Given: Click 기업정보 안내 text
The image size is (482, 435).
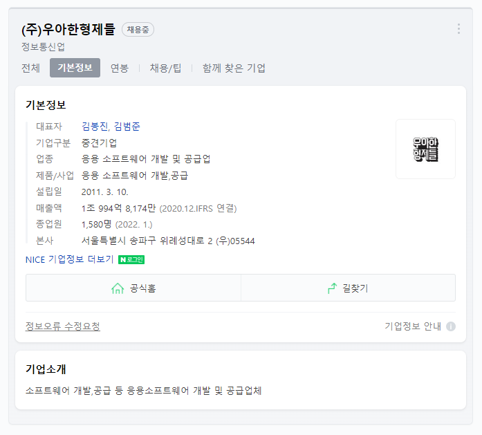Looking at the screenshot, I should [x=413, y=326].
